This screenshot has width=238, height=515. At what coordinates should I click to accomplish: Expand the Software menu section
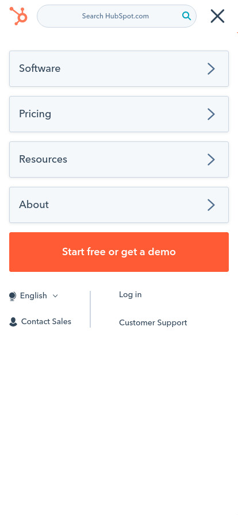119,68
